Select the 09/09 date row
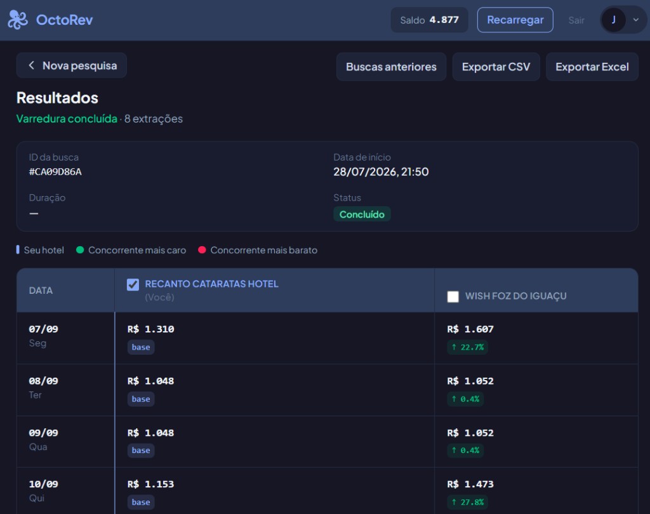 click(327, 442)
